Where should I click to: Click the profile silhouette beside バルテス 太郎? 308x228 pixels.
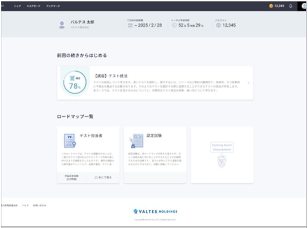pos(62,25)
